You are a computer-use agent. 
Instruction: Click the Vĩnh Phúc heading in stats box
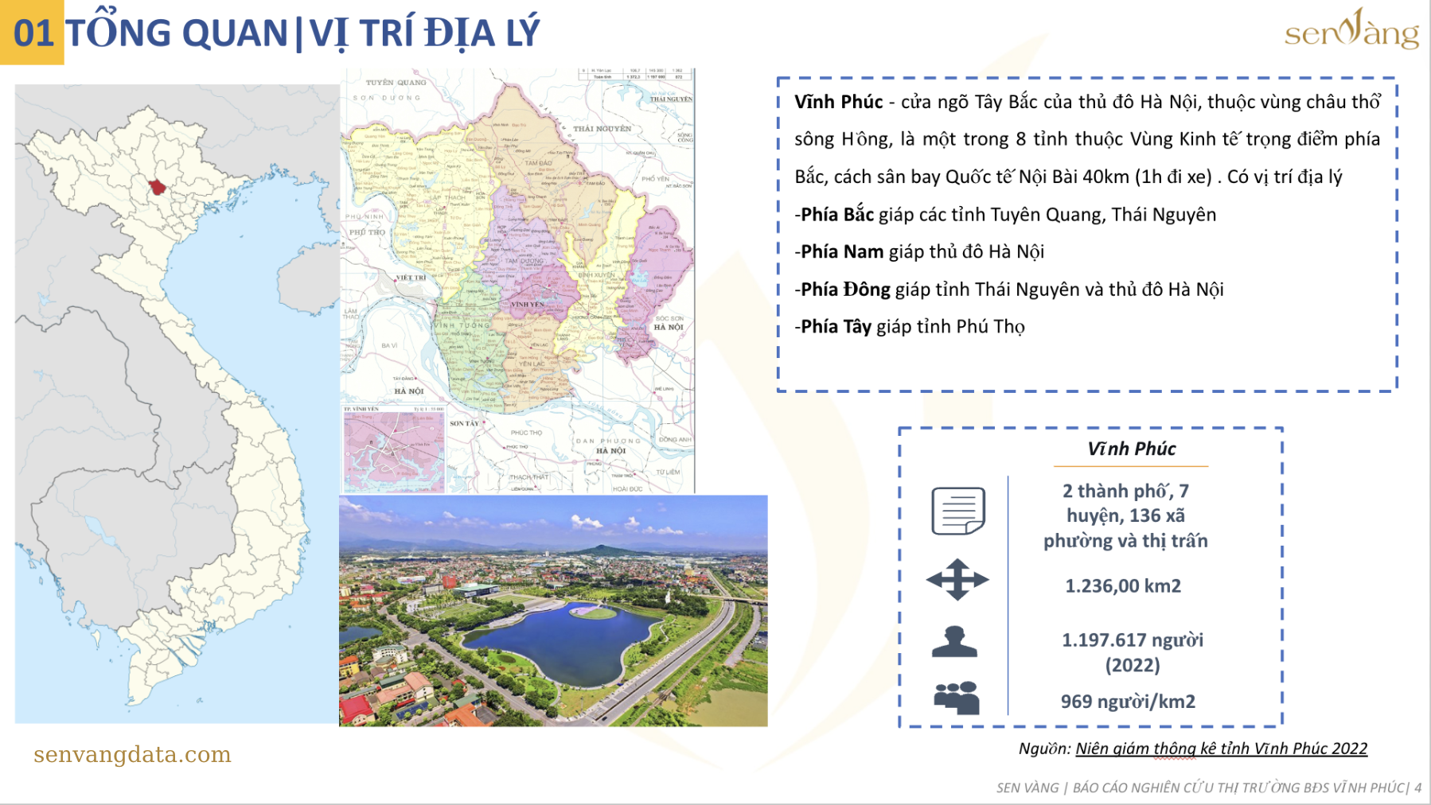point(1131,449)
